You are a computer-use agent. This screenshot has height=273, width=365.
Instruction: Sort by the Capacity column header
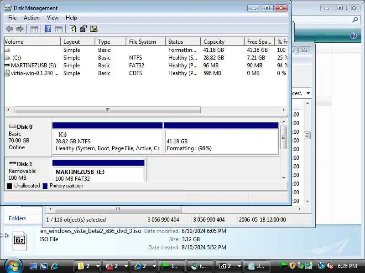[x=222, y=42]
